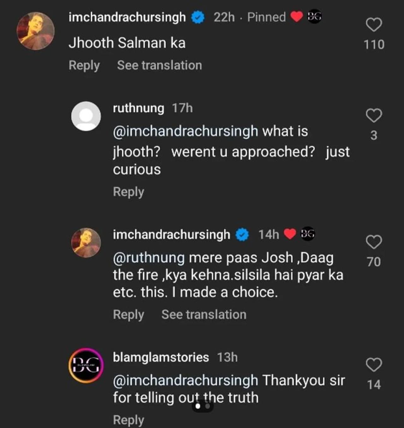Image resolution: width=404 pixels, height=428 pixels.
Task: Open @imchandrachursingh mention in ruthnung's comment
Action: (x=186, y=131)
